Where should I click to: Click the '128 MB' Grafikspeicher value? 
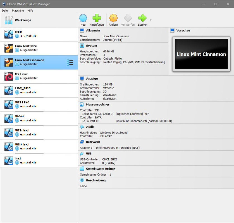click(x=108, y=84)
